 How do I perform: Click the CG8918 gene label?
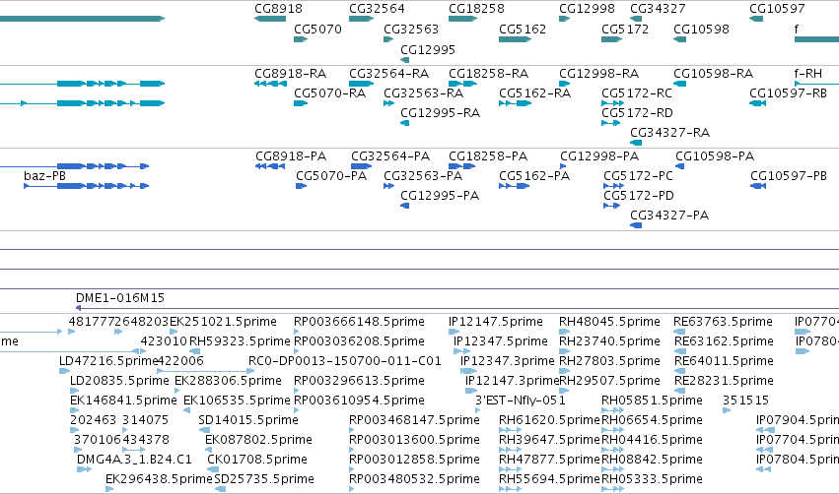pos(278,9)
